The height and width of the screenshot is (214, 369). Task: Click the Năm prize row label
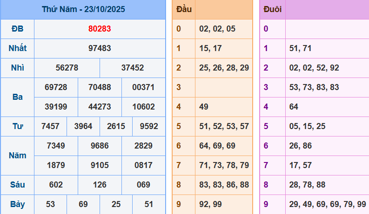tap(17, 156)
